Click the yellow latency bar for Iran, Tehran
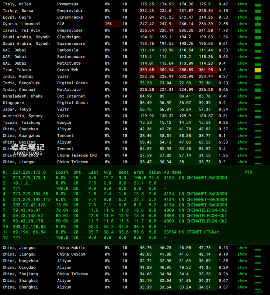Image resolution: width=270 pixels, height=295 pixels. pyautogui.click(x=257, y=70)
